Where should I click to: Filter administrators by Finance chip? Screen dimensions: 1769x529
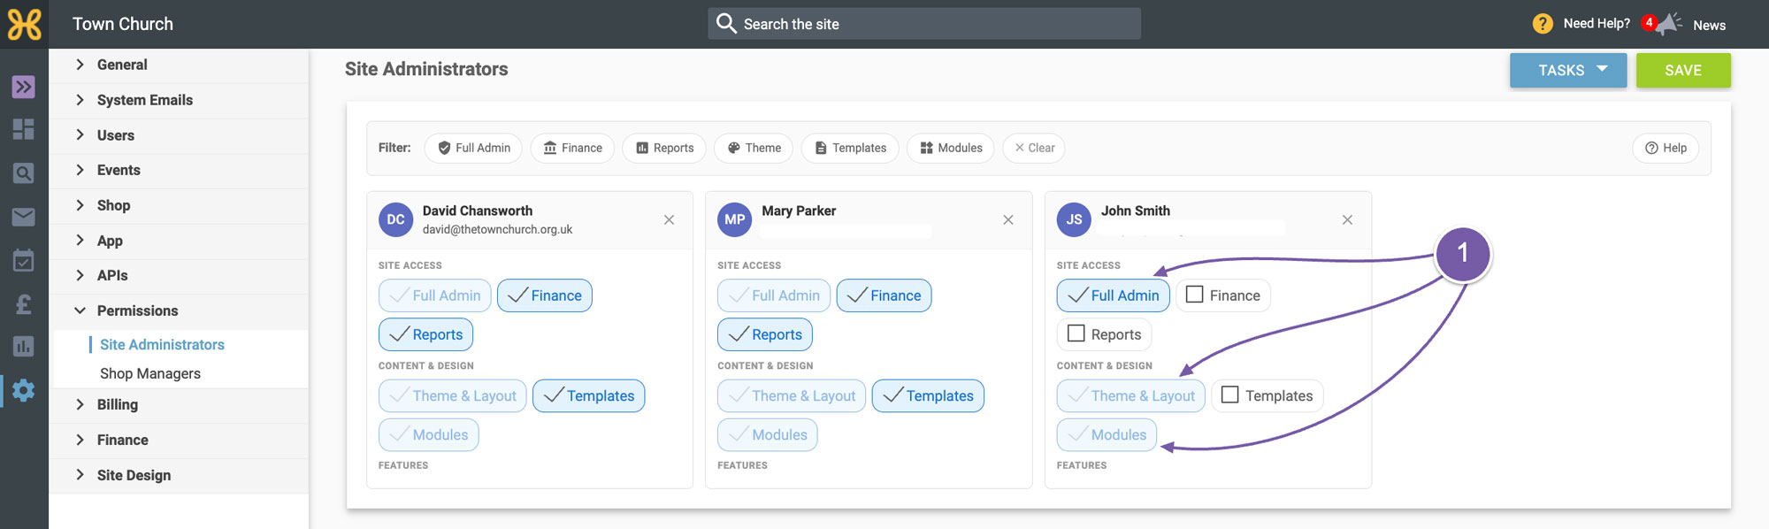tap(572, 148)
